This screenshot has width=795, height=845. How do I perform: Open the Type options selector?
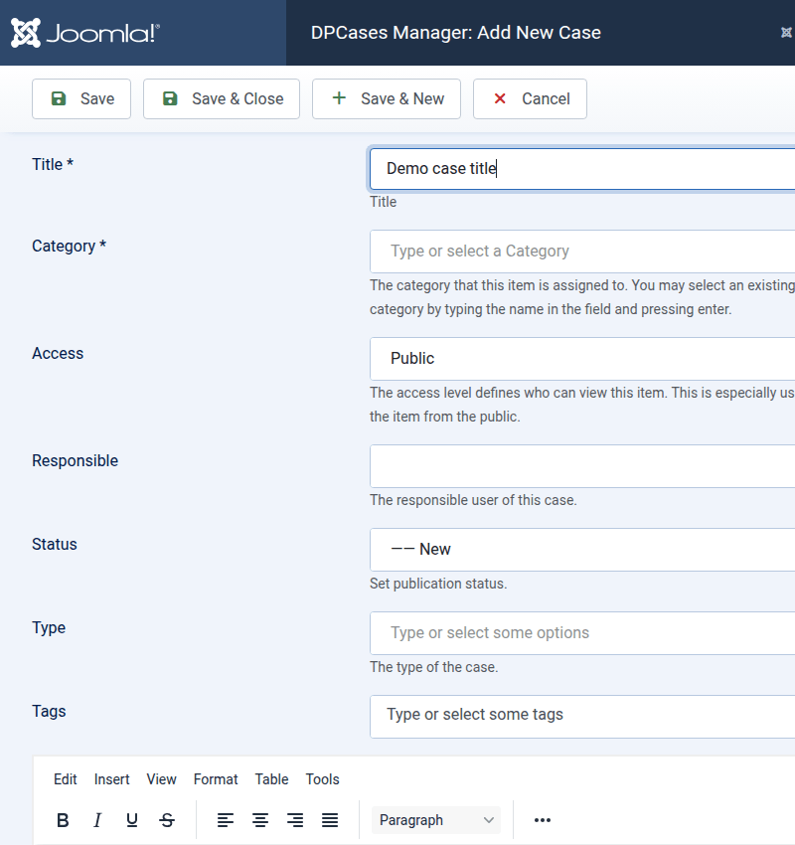pos(582,633)
